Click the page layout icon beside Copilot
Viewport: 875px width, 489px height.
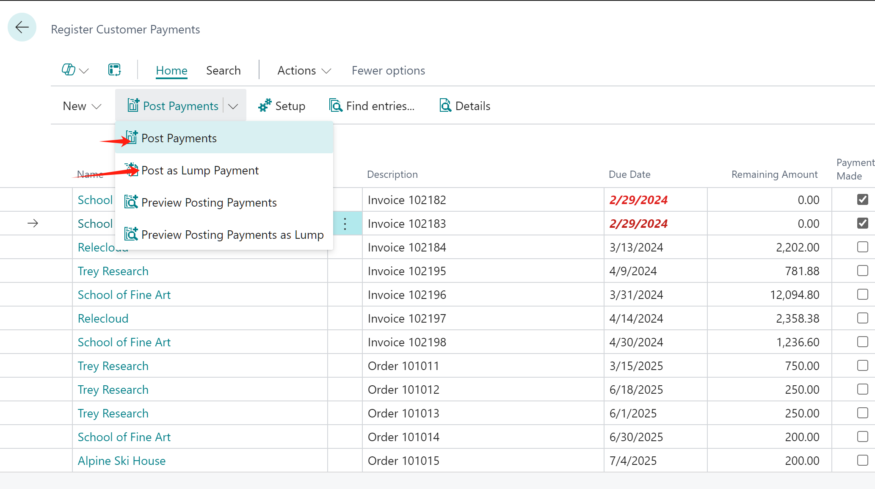tap(114, 70)
